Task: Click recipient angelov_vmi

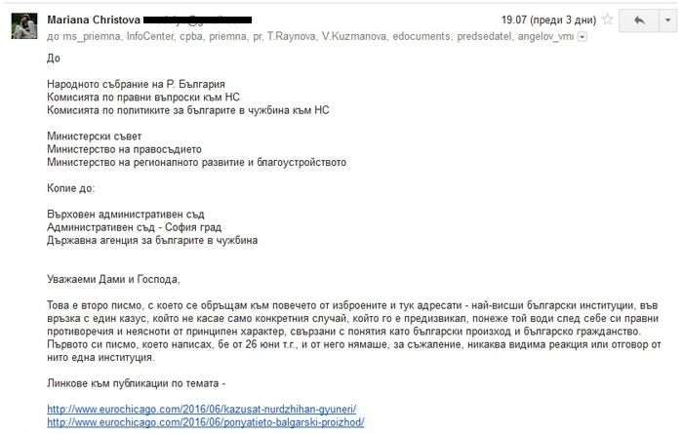Action: (x=552, y=36)
